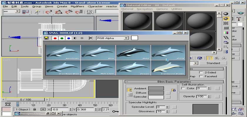Clear the image with the X icon
Screen dimensions: 247x117
point(91,38)
